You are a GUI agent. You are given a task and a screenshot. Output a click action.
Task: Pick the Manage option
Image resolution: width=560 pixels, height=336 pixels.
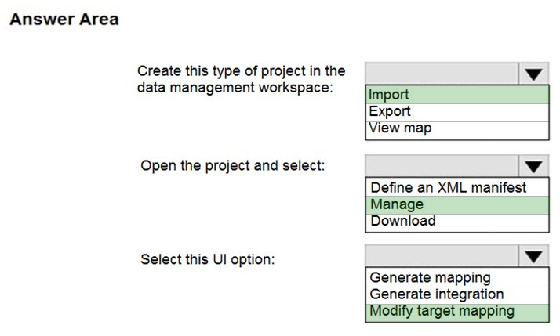coord(457,204)
